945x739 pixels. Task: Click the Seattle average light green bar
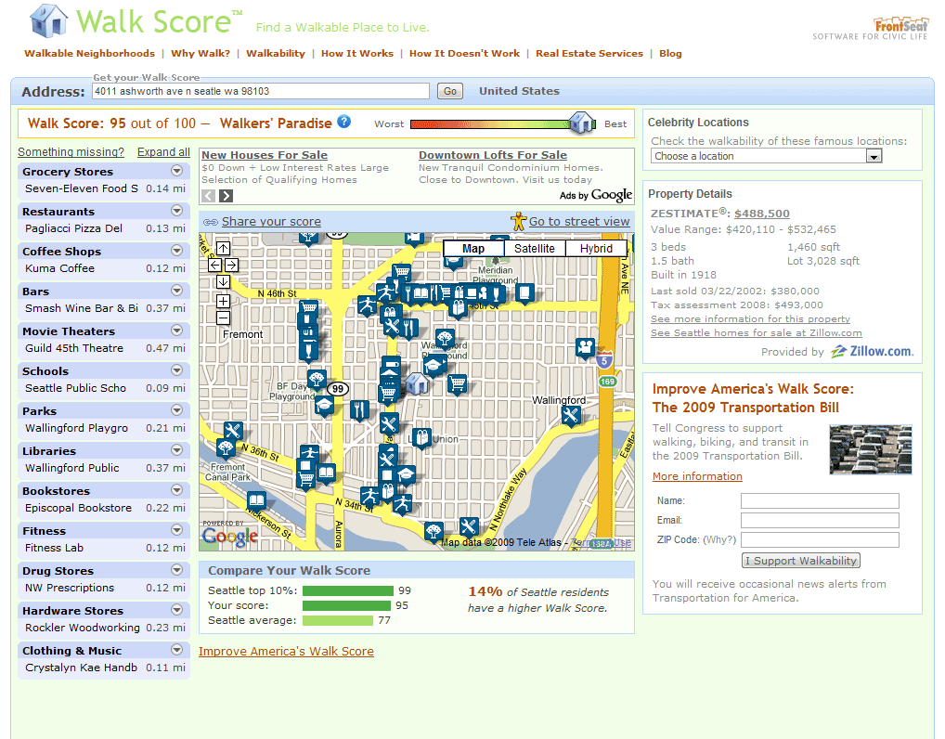[338, 620]
